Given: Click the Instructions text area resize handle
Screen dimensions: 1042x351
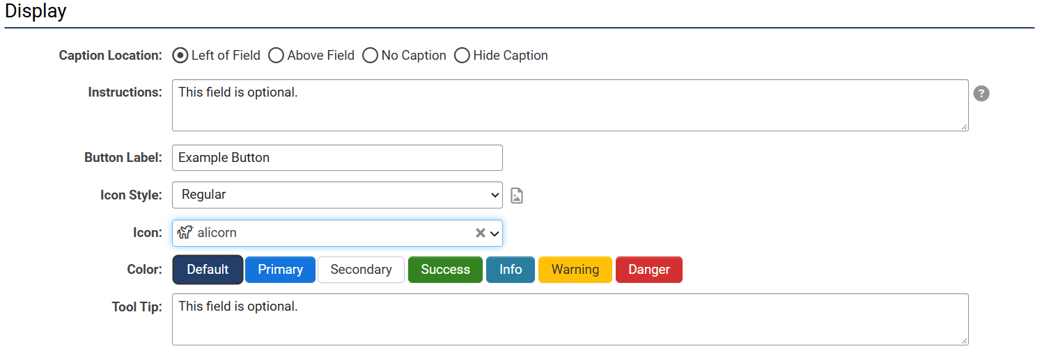Looking at the screenshot, I should [x=964, y=126].
